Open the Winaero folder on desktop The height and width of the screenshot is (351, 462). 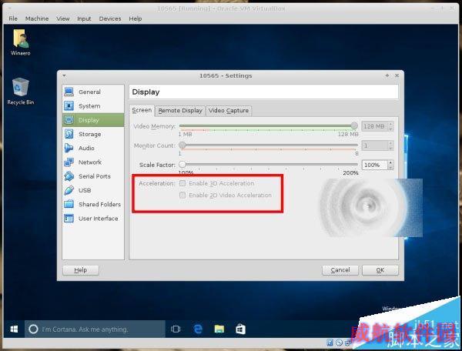20,42
